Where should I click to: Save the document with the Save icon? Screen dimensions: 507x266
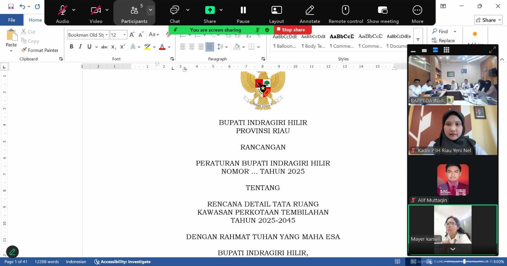pos(11,6)
